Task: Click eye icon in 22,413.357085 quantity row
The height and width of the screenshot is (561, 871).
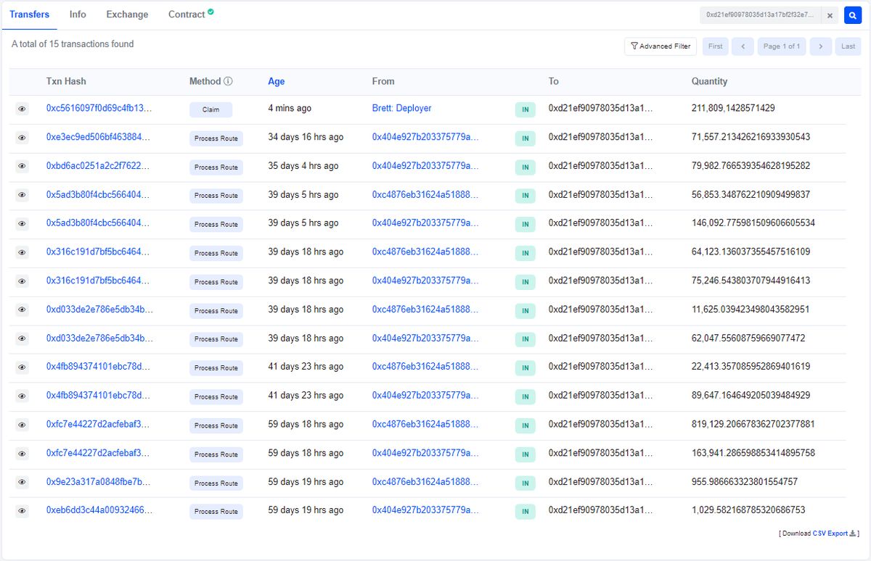Action: [22, 367]
